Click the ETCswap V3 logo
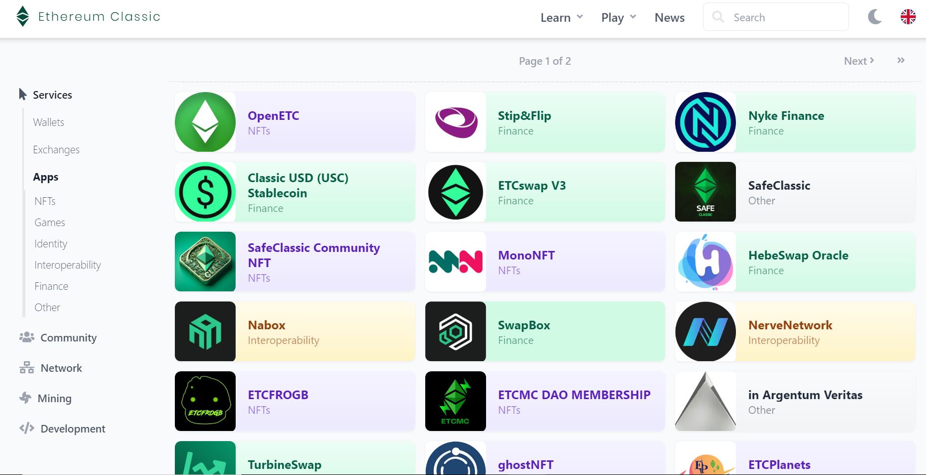926x475 pixels. (x=456, y=192)
